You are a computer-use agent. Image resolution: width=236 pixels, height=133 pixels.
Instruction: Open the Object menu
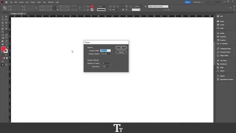pos(33,2)
